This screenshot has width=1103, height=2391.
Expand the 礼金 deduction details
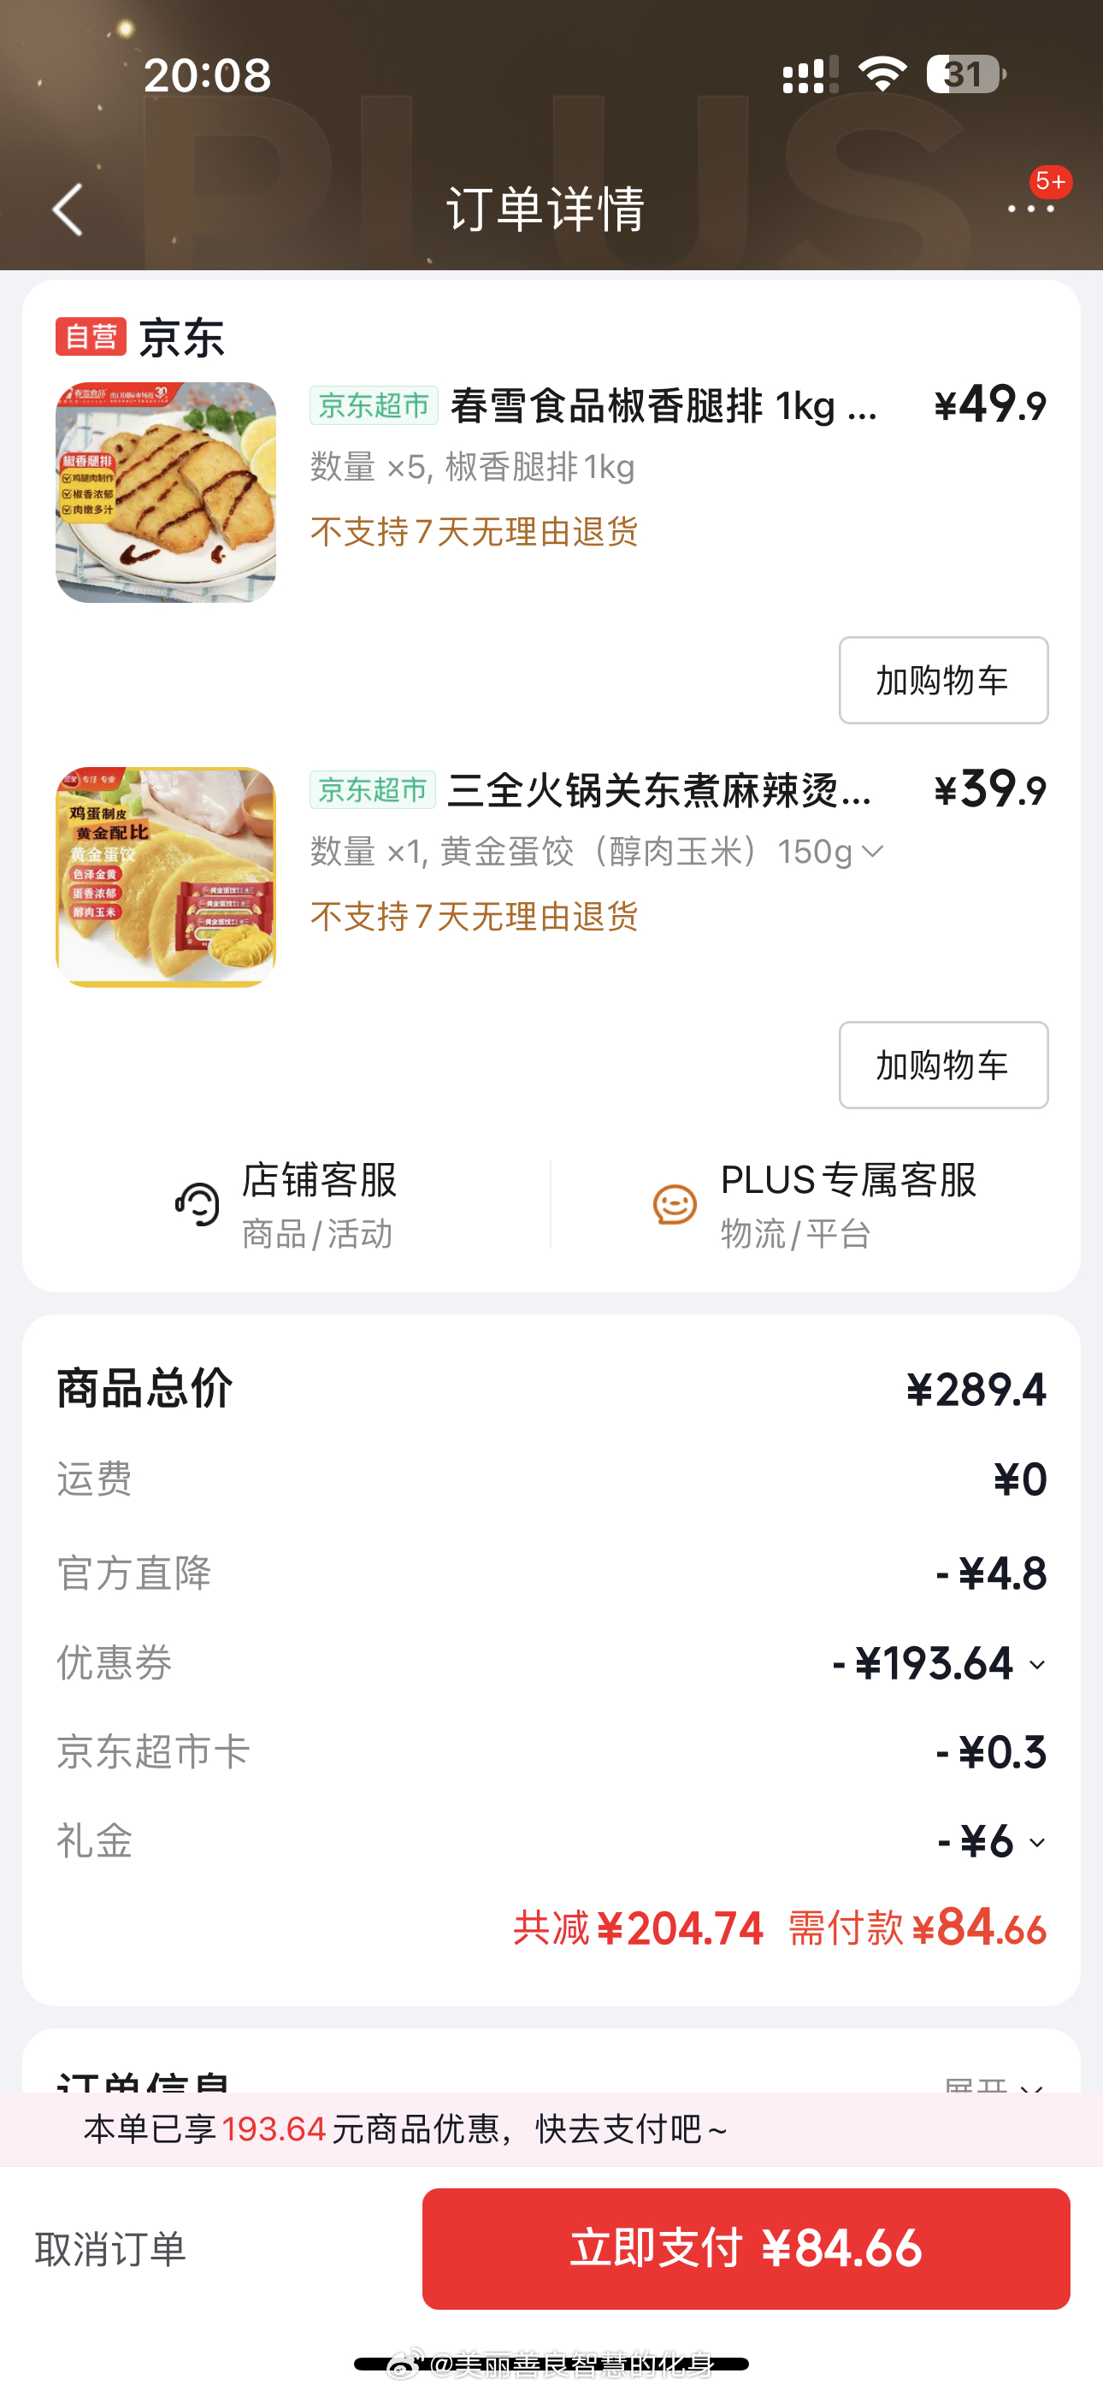click(x=1037, y=1844)
